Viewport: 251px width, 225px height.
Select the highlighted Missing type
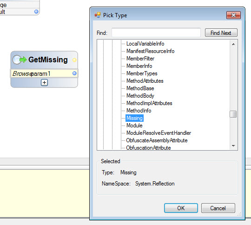coord(134,118)
